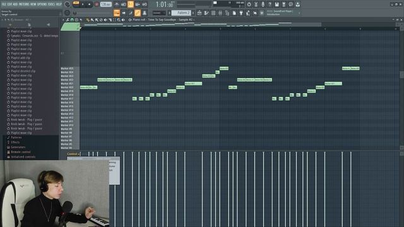Screen dimensions: 404x227
Task: Expand the Remote control browser folder
Action: (x=20, y=152)
